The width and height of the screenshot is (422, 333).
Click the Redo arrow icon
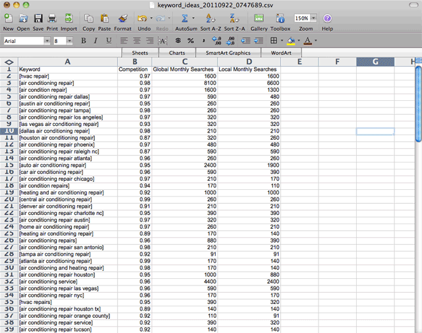click(160, 18)
